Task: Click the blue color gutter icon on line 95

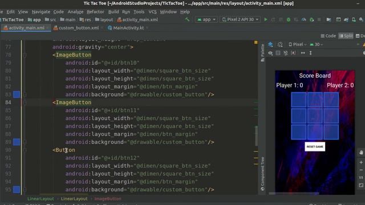Action: pos(17,190)
